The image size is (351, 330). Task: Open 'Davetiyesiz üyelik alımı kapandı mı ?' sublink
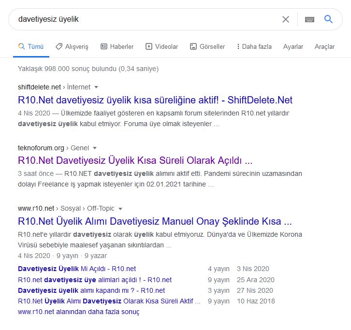click(x=91, y=290)
